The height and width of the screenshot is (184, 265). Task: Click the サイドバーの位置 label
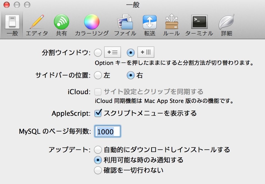[63, 75]
